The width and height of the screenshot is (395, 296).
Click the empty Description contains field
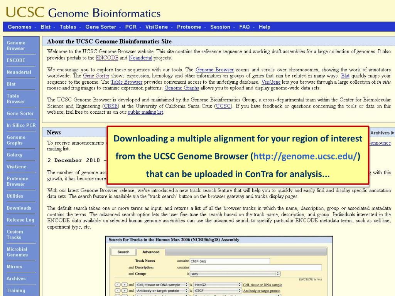click(x=256, y=267)
